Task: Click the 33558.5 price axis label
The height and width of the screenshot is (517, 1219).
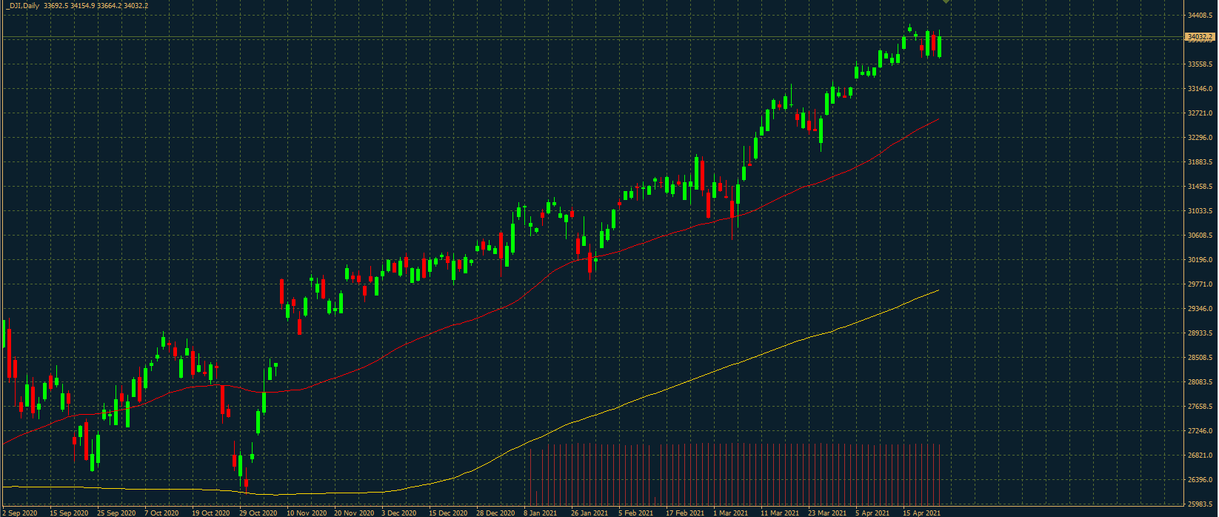Action: click(1200, 64)
